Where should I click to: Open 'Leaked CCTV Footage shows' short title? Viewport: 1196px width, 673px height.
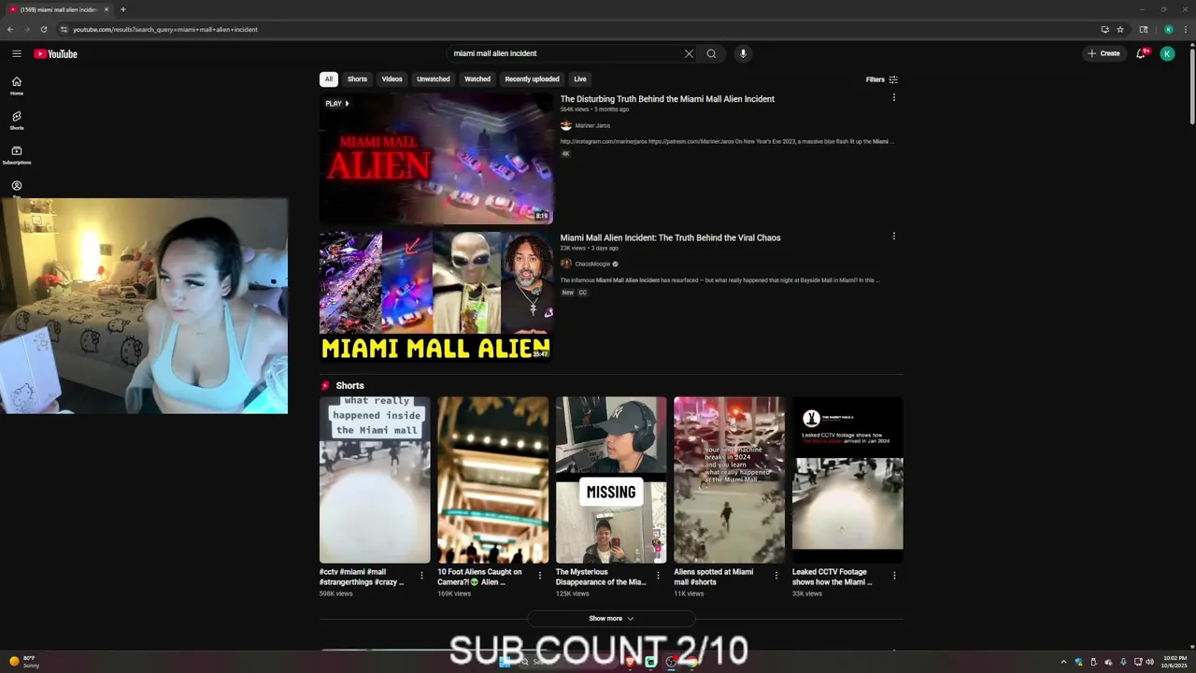[832, 577]
